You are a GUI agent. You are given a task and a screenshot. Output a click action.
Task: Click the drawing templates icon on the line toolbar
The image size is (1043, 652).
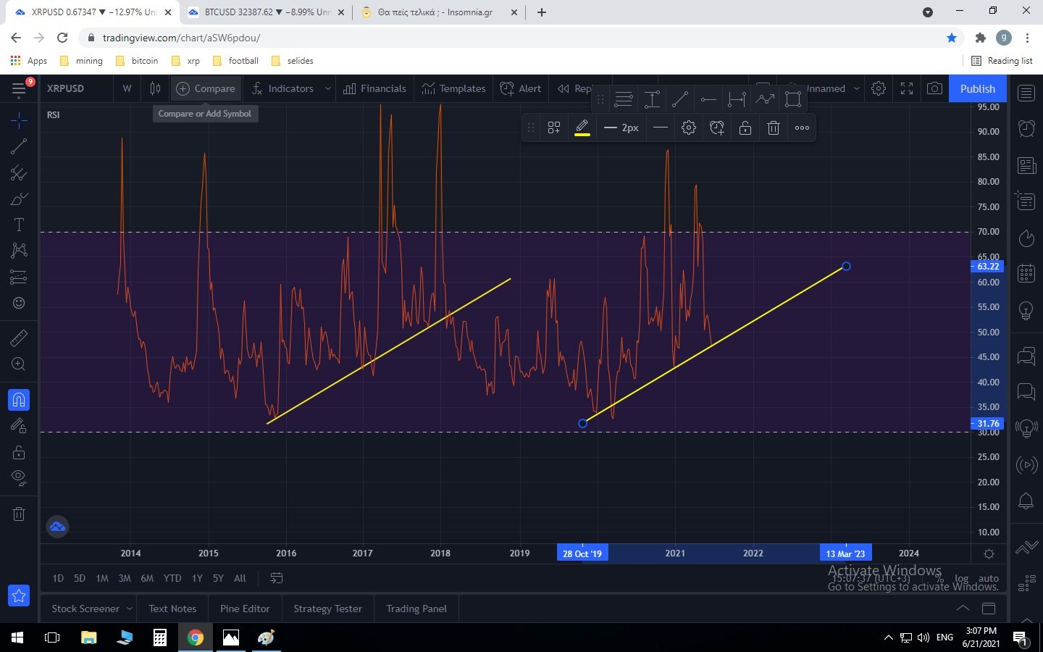(554, 128)
